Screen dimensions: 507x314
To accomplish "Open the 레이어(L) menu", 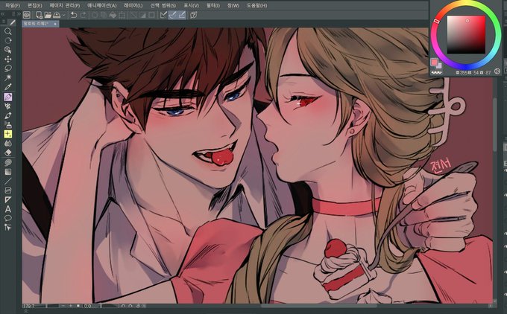I will pyautogui.click(x=133, y=5).
